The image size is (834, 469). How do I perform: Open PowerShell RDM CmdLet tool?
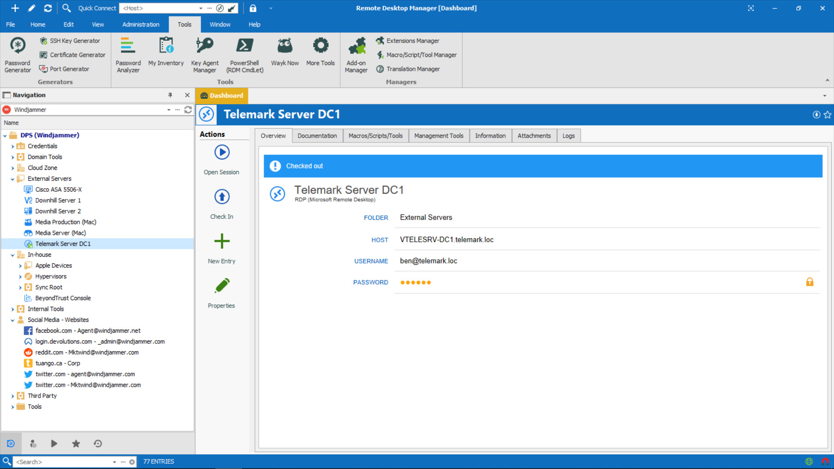(x=244, y=54)
